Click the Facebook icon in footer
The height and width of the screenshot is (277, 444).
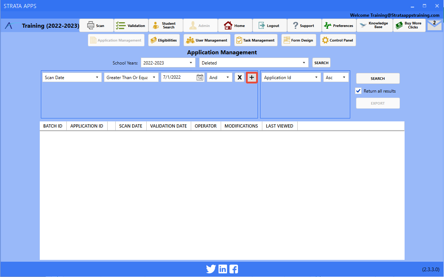tap(234, 269)
